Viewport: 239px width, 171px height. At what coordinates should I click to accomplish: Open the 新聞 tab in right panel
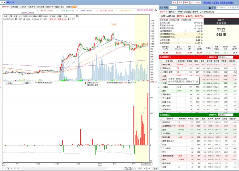(180, 12)
